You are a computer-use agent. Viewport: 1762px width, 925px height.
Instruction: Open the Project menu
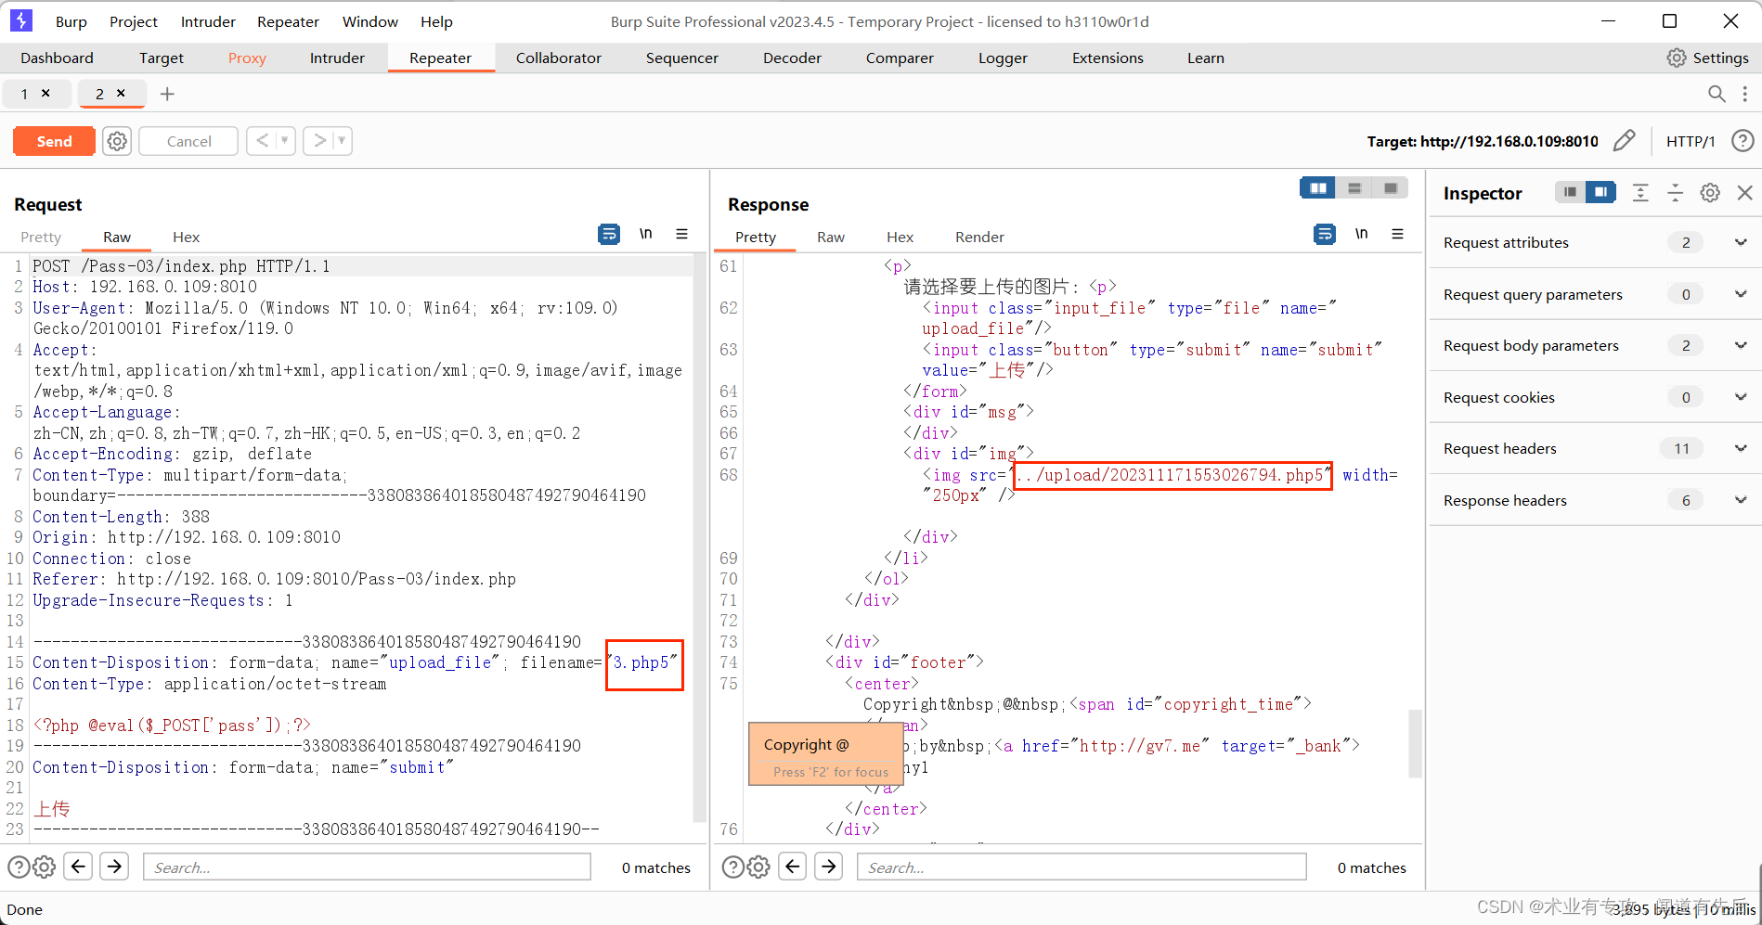click(x=134, y=21)
